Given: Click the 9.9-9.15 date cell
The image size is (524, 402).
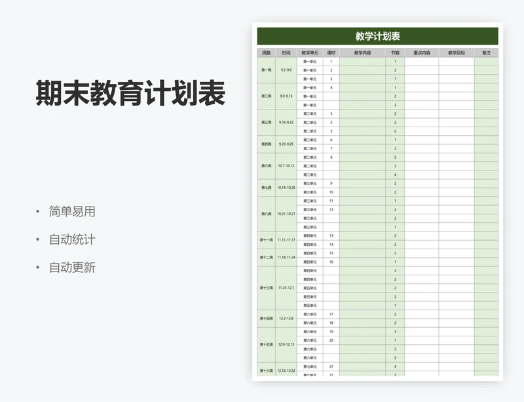Looking at the screenshot, I should pos(286,96).
